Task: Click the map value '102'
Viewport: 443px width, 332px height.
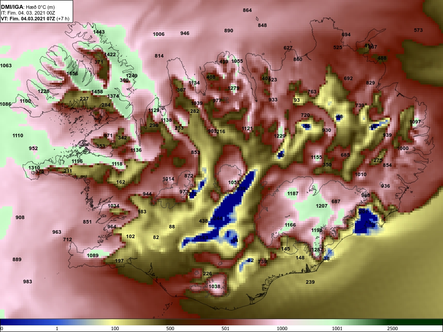Action: [x=130, y=236]
